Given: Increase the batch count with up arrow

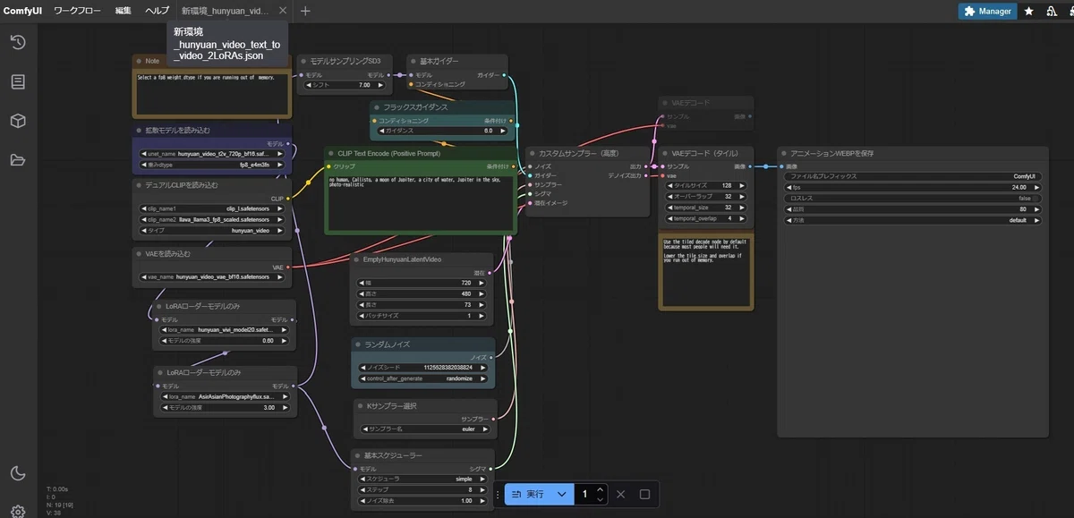Looking at the screenshot, I should tap(601, 489).
